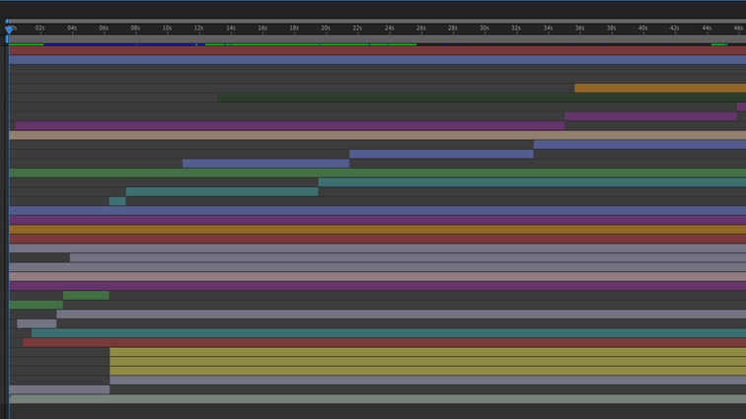Select the topmost yellow layer bar
This screenshot has height=419, width=746.
point(427,352)
